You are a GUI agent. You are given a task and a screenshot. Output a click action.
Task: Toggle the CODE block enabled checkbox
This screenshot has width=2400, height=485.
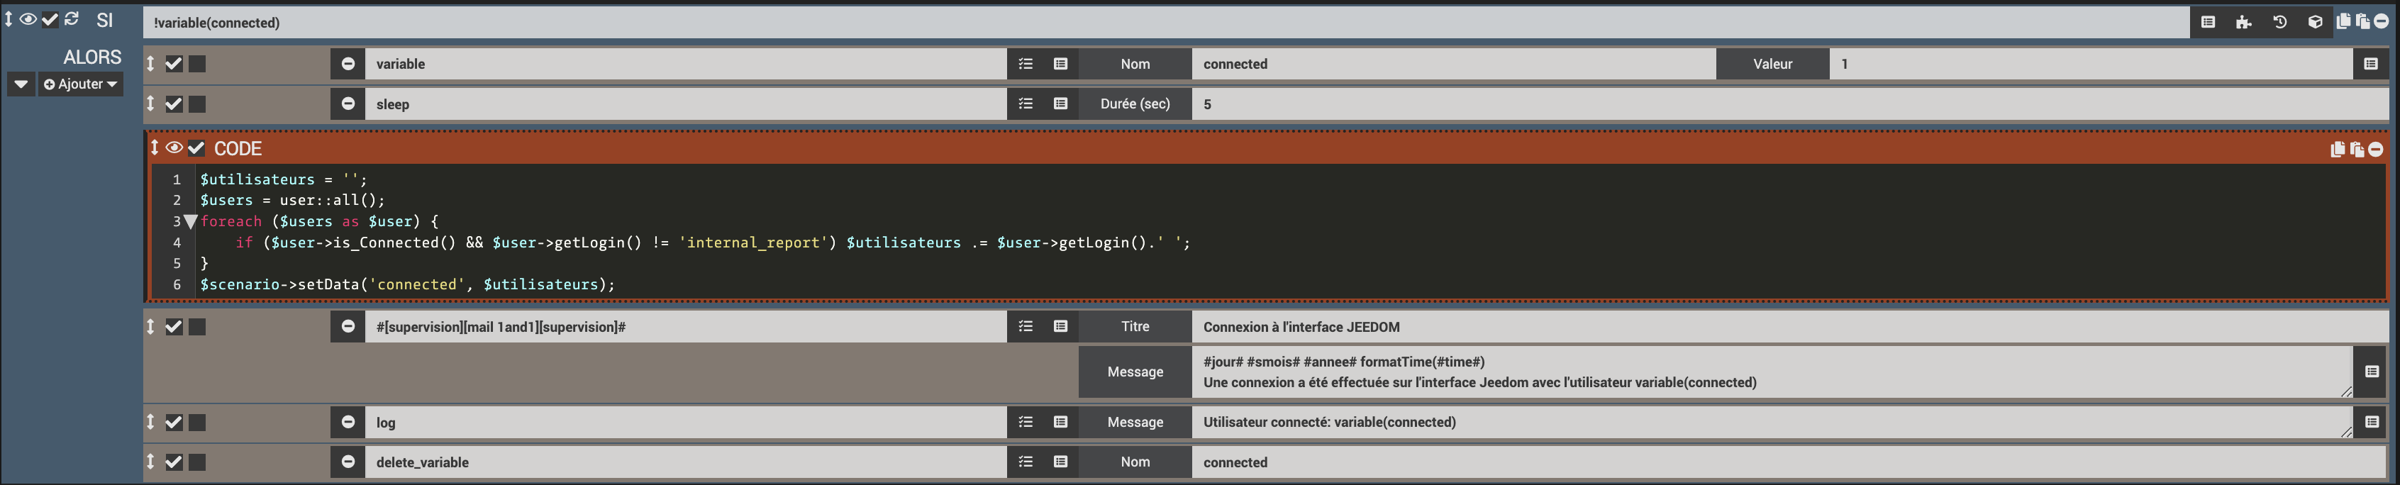(196, 148)
